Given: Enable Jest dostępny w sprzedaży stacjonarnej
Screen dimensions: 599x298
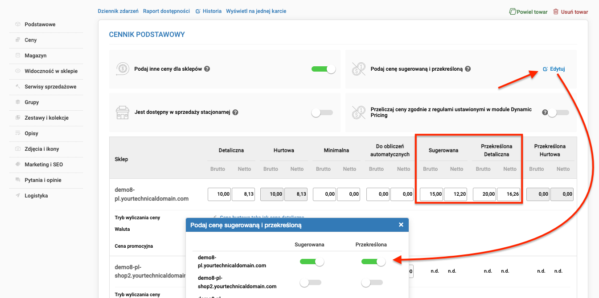Looking at the screenshot, I should (x=322, y=113).
